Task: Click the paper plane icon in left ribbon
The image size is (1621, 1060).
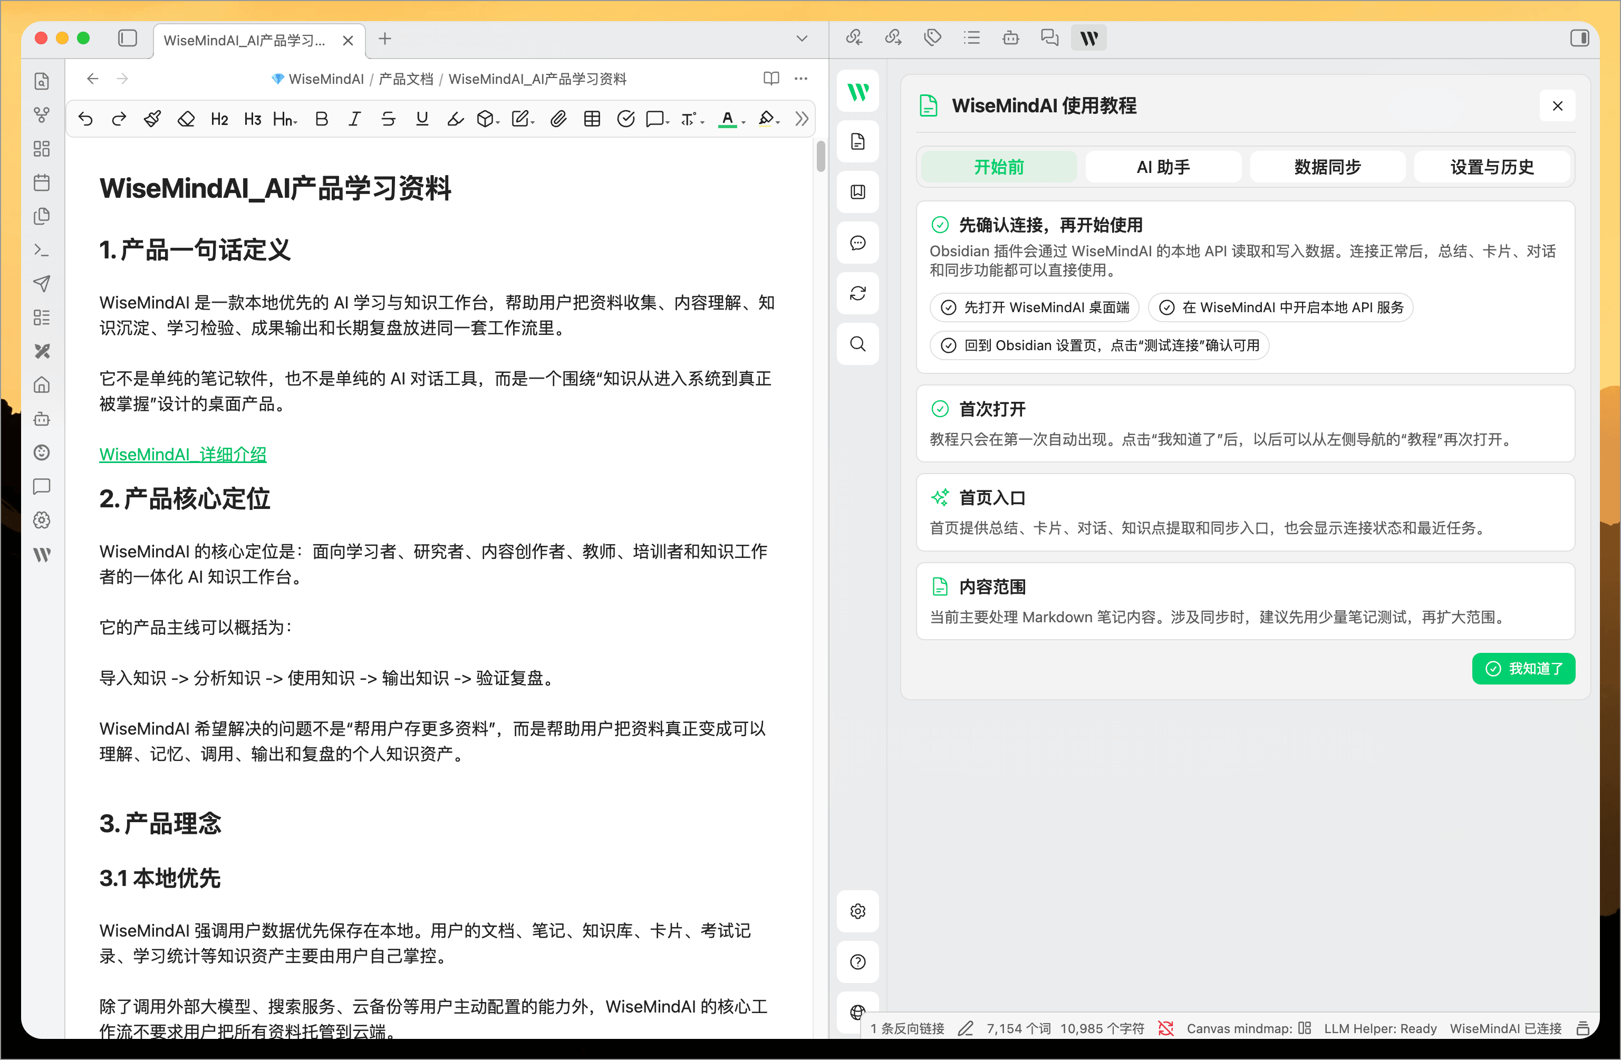Action: click(42, 283)
